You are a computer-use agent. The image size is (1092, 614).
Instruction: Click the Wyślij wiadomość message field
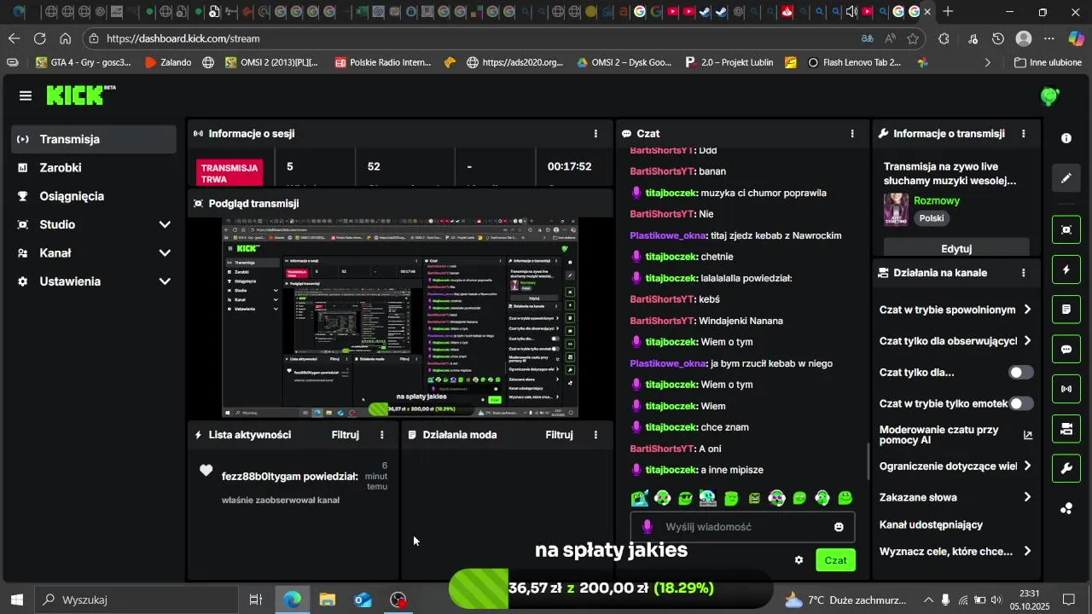tap(742, 527)
